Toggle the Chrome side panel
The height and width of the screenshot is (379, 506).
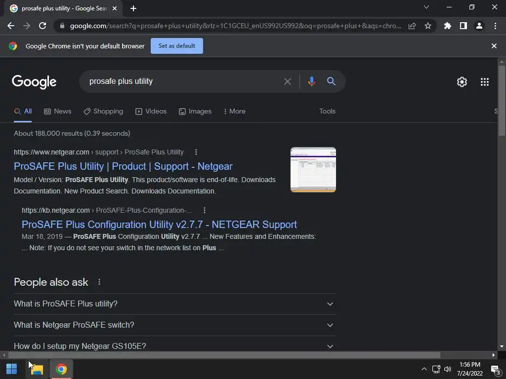tap(464, 26)
